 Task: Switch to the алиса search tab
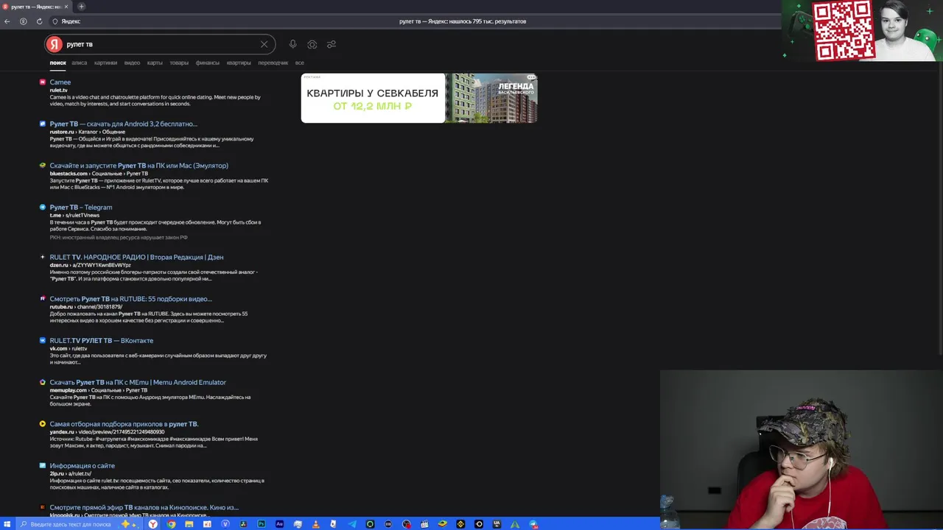click(80, 63)
